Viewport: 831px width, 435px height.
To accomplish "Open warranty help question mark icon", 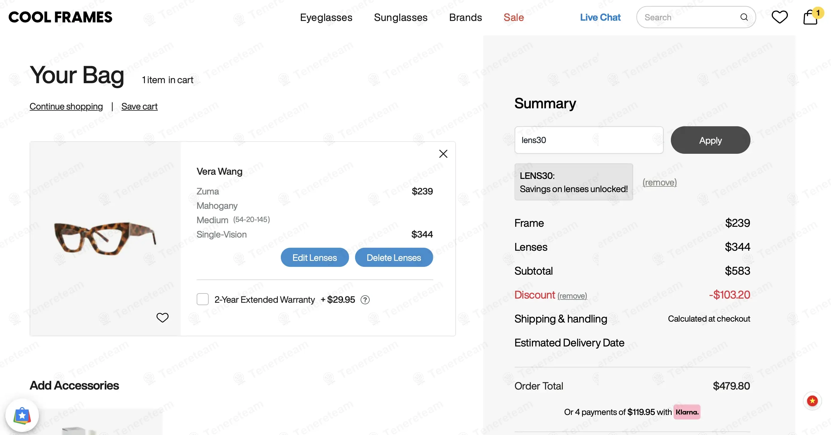I will point(365,300).
